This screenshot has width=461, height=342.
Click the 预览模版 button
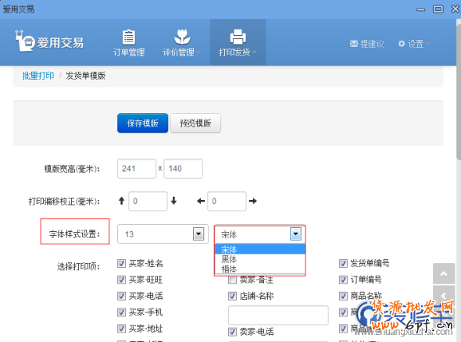pyautogui.click(x=195, y=123)
